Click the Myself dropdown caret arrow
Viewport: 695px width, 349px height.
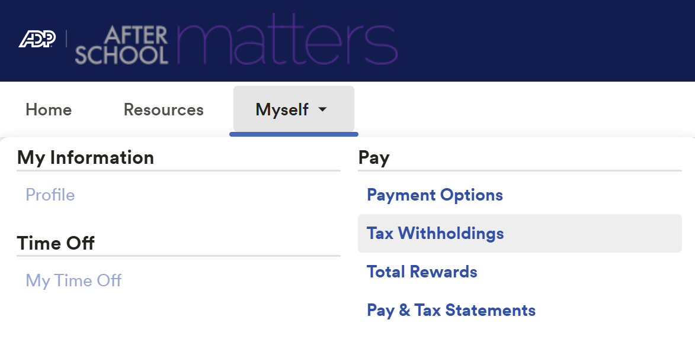(x=322, y=109)
